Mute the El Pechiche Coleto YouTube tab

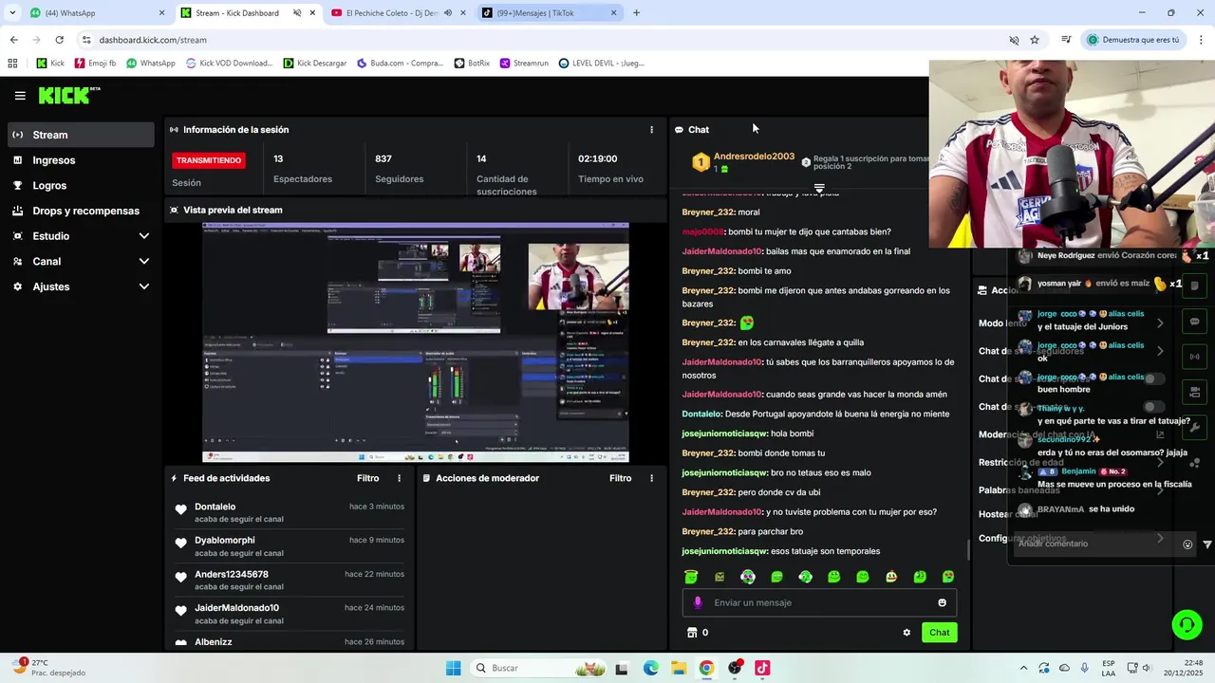point(448,13)
